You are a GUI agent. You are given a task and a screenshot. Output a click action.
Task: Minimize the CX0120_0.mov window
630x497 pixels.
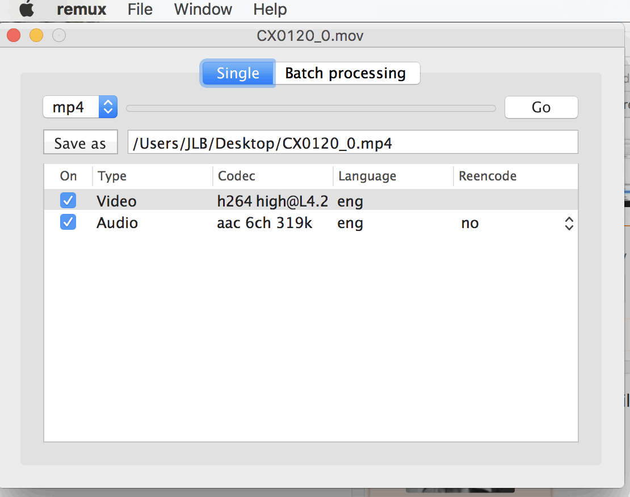[36, 35]
